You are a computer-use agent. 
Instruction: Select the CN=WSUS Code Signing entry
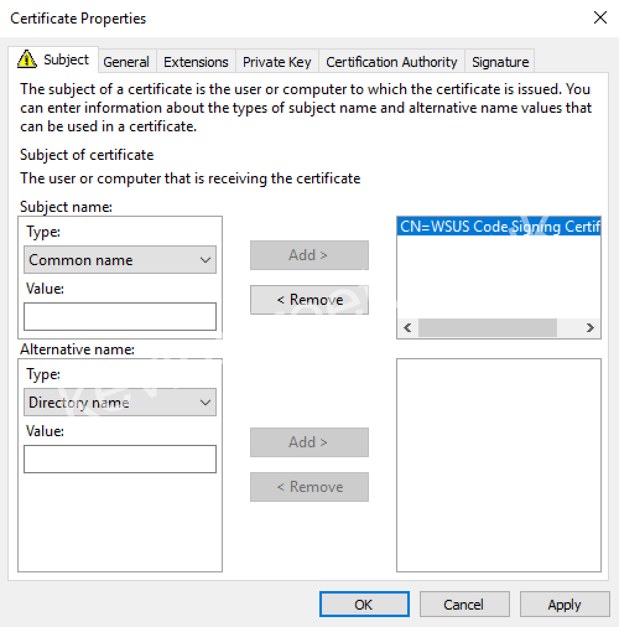pyautogui.click(x=498, y=227)
